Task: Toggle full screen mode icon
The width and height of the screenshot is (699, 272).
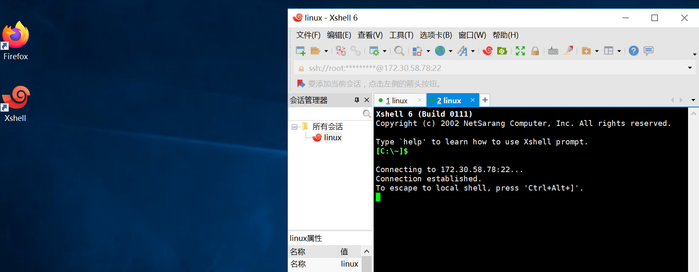Action: (x=520, y=51)
